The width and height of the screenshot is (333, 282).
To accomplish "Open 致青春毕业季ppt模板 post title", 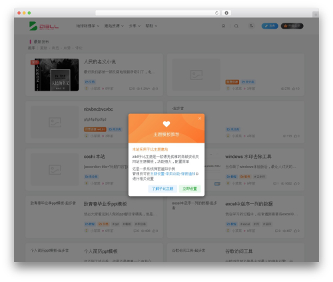I will [105, 204].
